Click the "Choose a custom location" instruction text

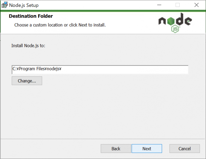(x=60, y=25)
